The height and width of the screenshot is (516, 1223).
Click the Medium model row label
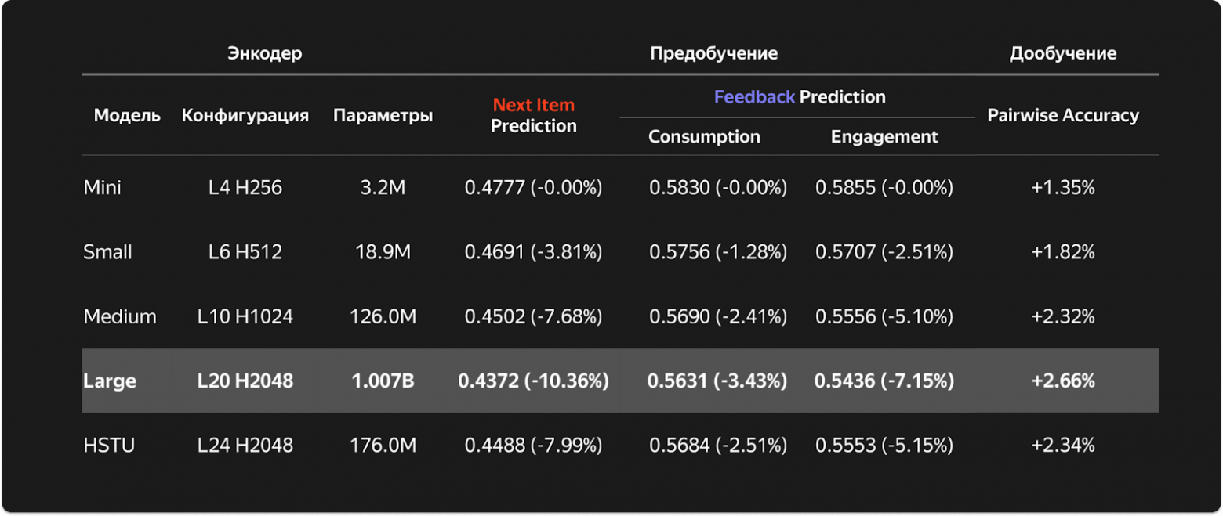120,316
